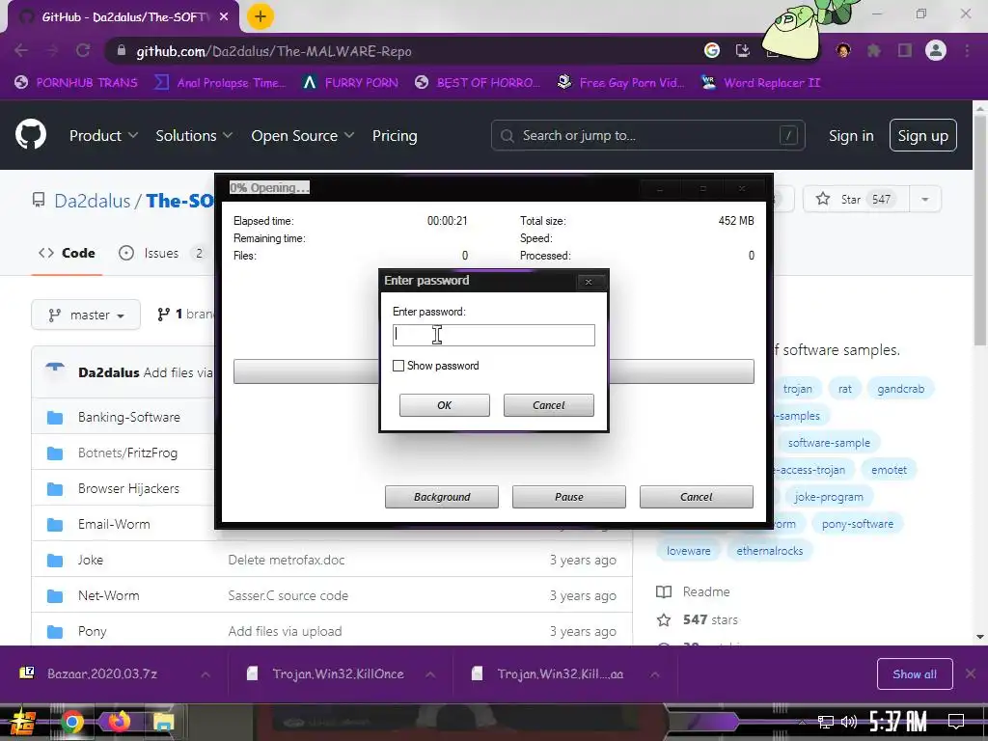Click the Pony folder icon
The image size is (988, 741).
[x=55, y=631]
